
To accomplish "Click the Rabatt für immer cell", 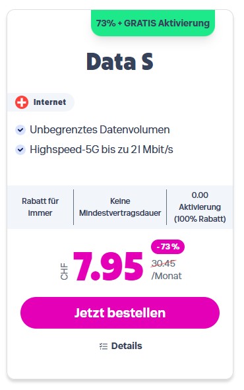I will tap(40, 207).
